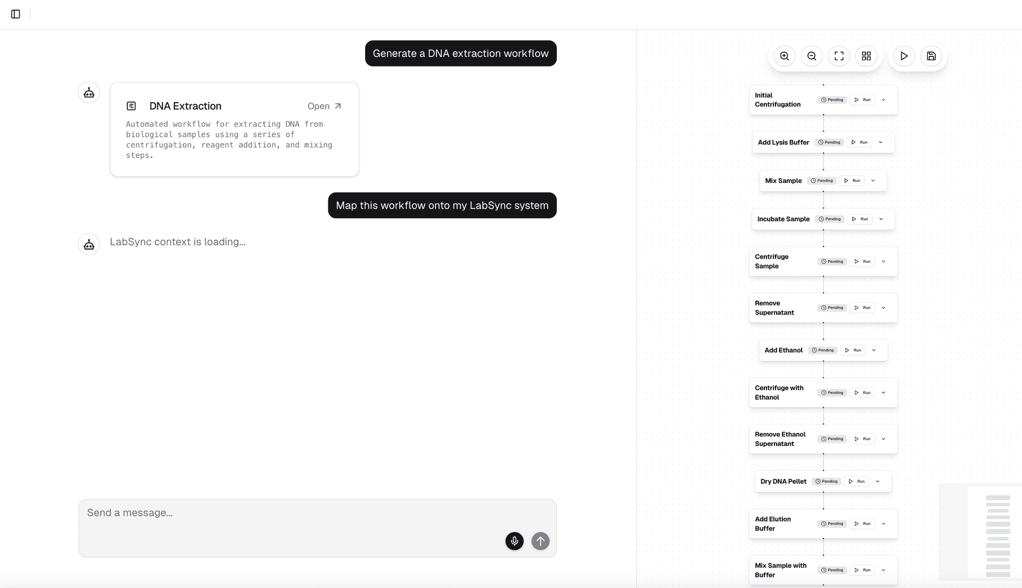The image size is (1022, 588).
Task: Run the entire workflow with the play icon
Action: pyautogui.click(x=903, y=55)
